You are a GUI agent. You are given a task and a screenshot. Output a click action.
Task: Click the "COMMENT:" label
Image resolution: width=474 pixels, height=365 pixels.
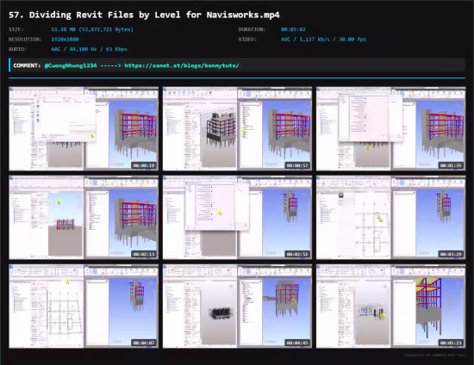click(x=27, y=65)
